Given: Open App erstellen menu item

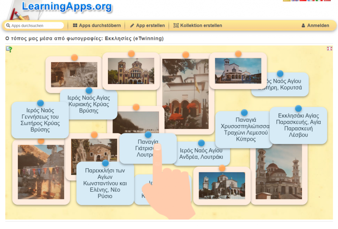Looking at the screenshot, I should coord(147,25).
